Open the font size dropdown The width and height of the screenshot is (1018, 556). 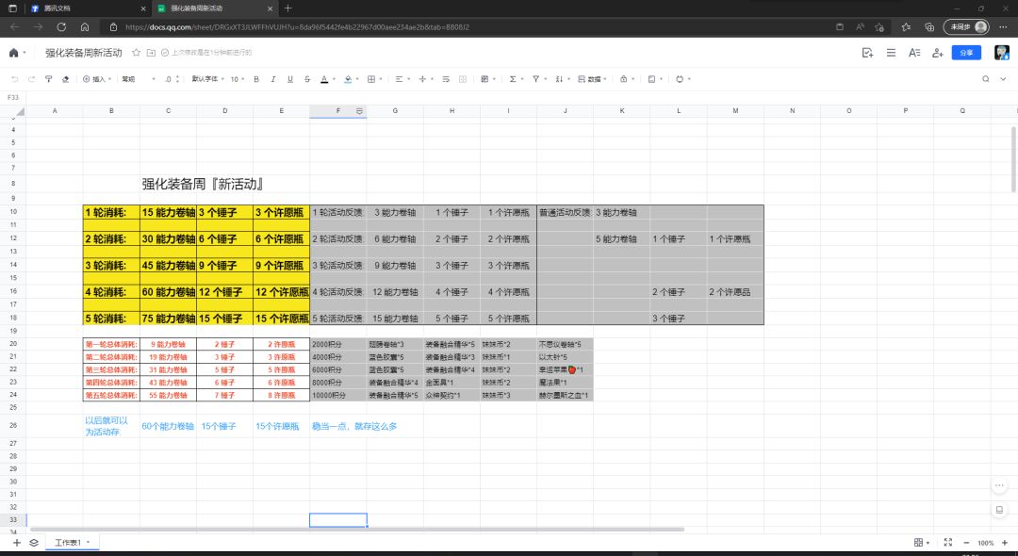click(x=238, y=79)
